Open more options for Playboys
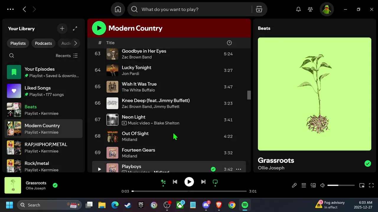Viewport: 378px width, 212px height. (x=239, y=169)
